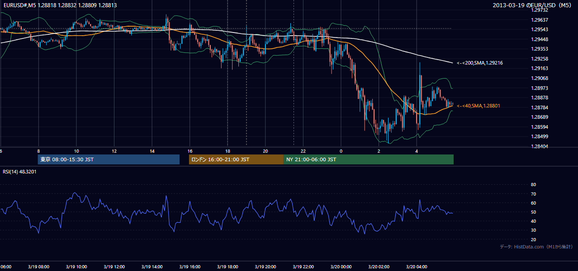The width and height of the screenshot is (578, 271).
Task: Click bottom time label 3/19 16:00
Action: 190,267
